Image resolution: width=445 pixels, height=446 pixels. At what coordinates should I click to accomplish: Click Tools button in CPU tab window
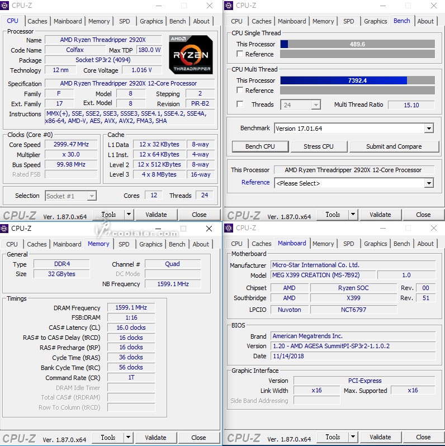point(108,215)
